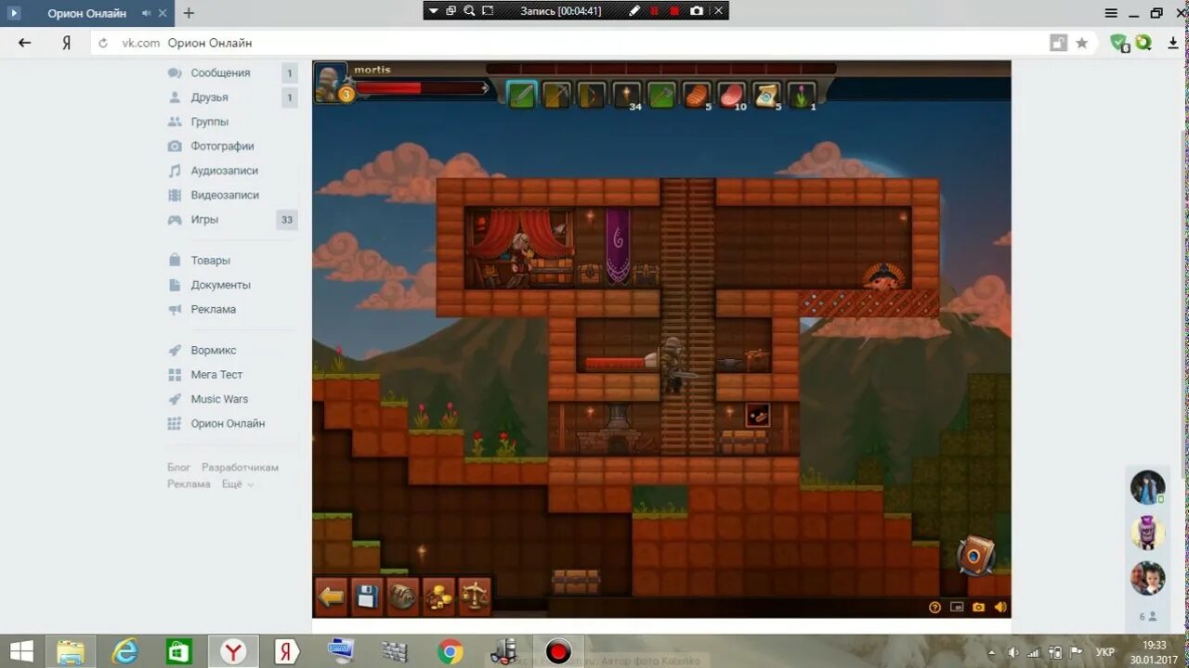Click the floppy disk save button
The image size is (1189, 668).
(366, 597)
